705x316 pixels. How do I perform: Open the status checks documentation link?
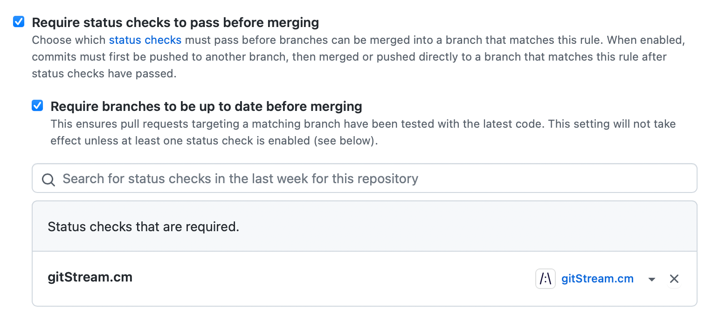tap(145, 40)
